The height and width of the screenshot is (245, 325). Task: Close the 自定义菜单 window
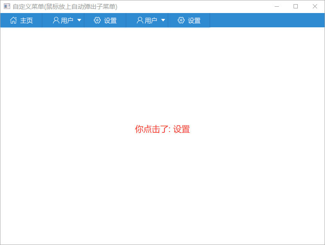pyautogui.click(x=315, y=6)
